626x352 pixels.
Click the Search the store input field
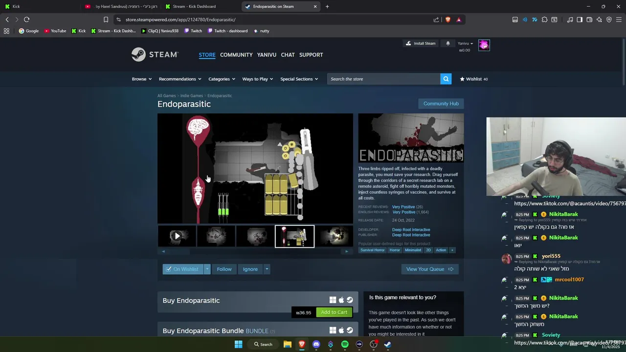click(384, 79)
